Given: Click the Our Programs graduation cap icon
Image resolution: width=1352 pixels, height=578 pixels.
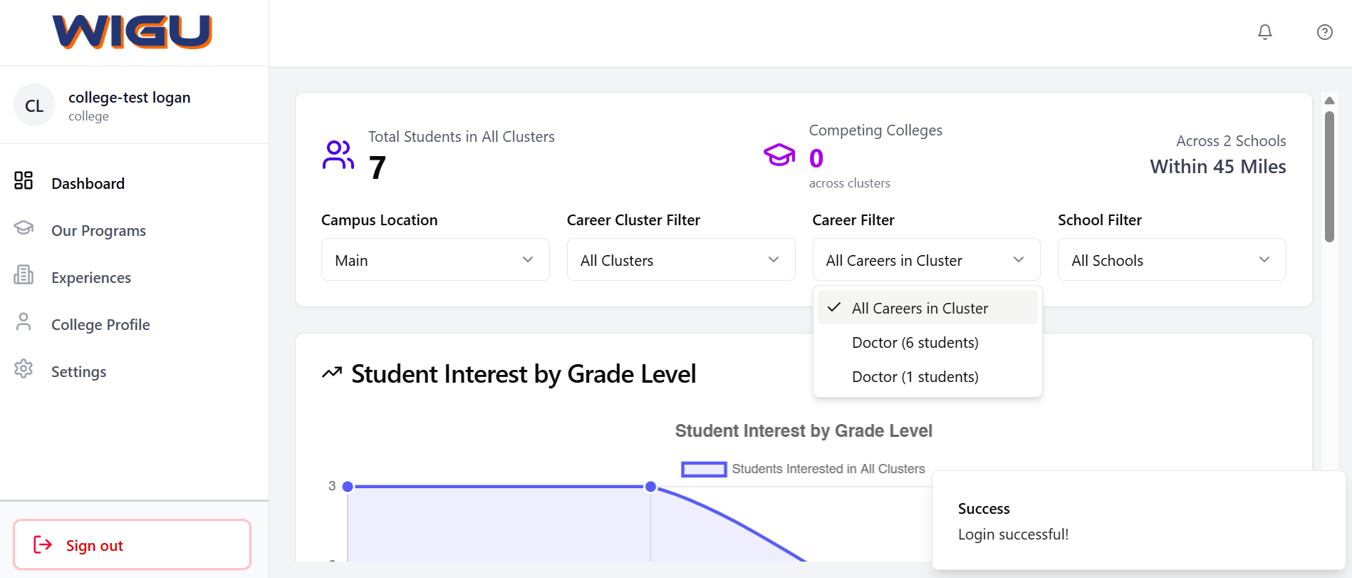Looking at the screenshot, I should tap(24, 228).
